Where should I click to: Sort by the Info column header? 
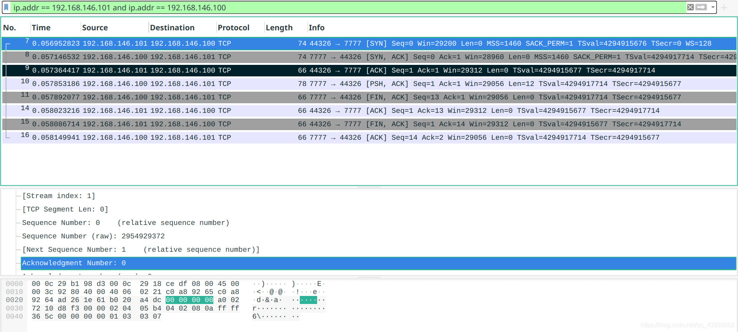(316, 28)
